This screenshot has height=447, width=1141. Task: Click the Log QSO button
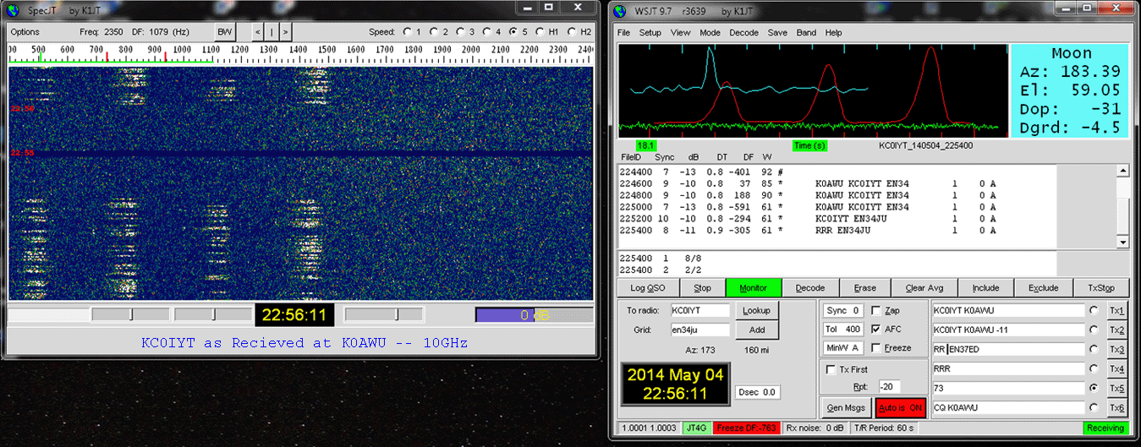(648, 288)
